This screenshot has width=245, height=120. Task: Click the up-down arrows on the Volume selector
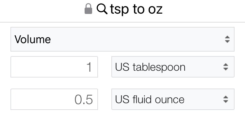pyautogui.click(x=227, y=39)
